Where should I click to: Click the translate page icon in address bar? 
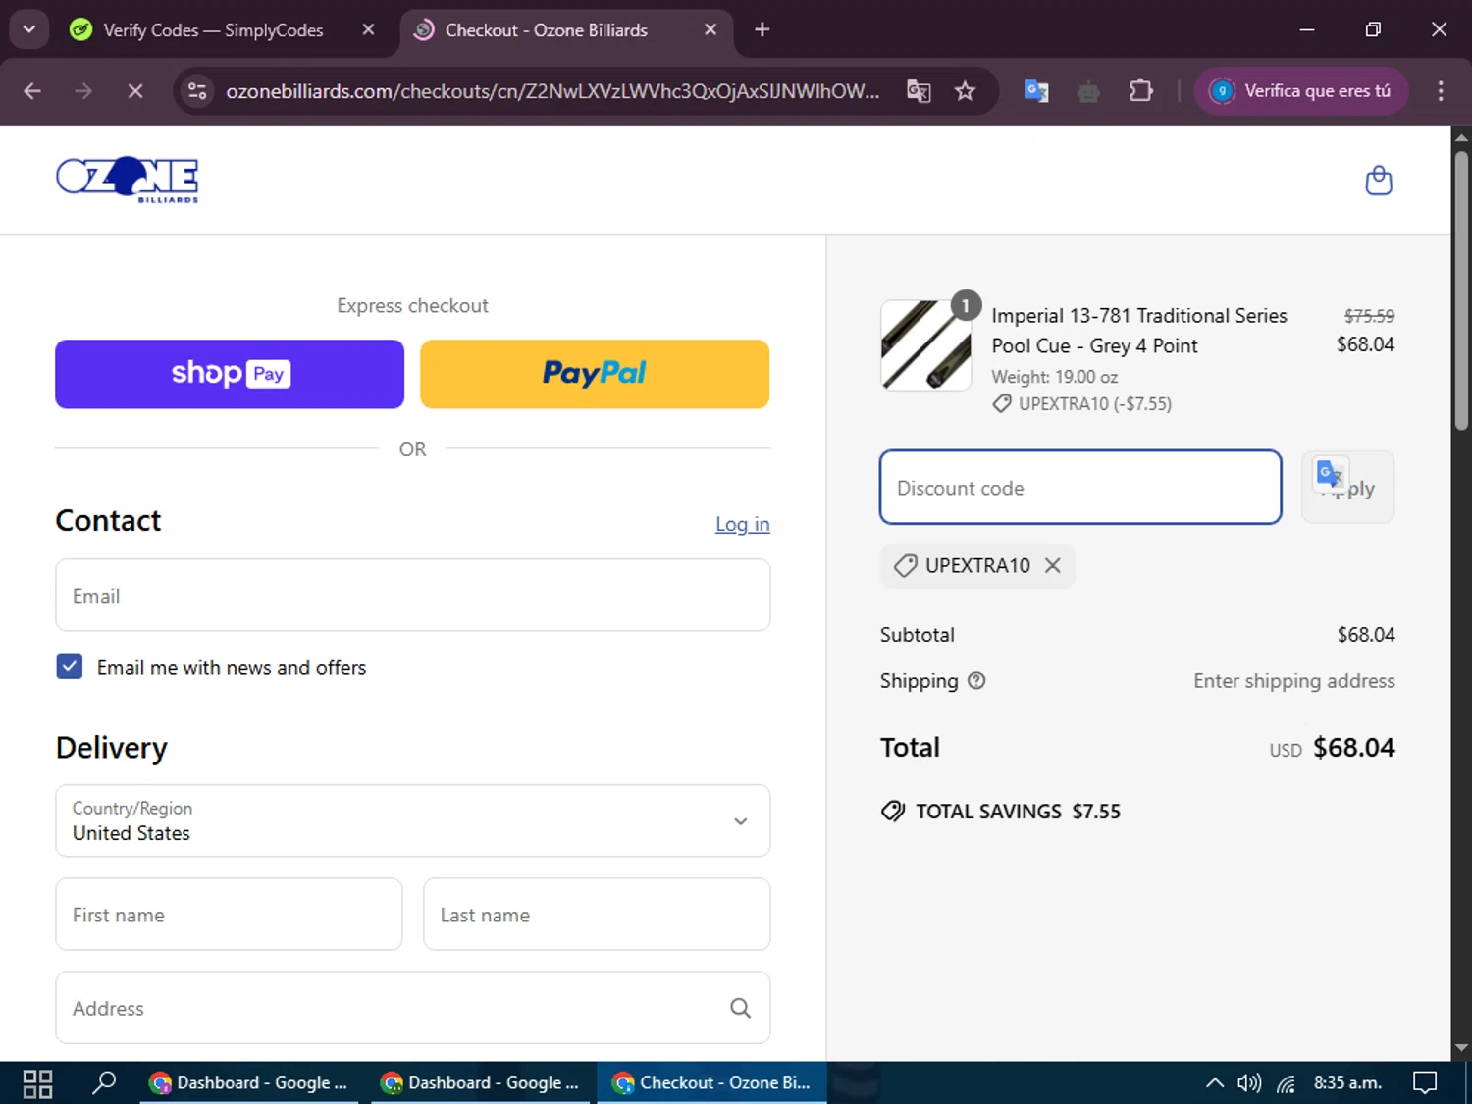pos(919,91)
